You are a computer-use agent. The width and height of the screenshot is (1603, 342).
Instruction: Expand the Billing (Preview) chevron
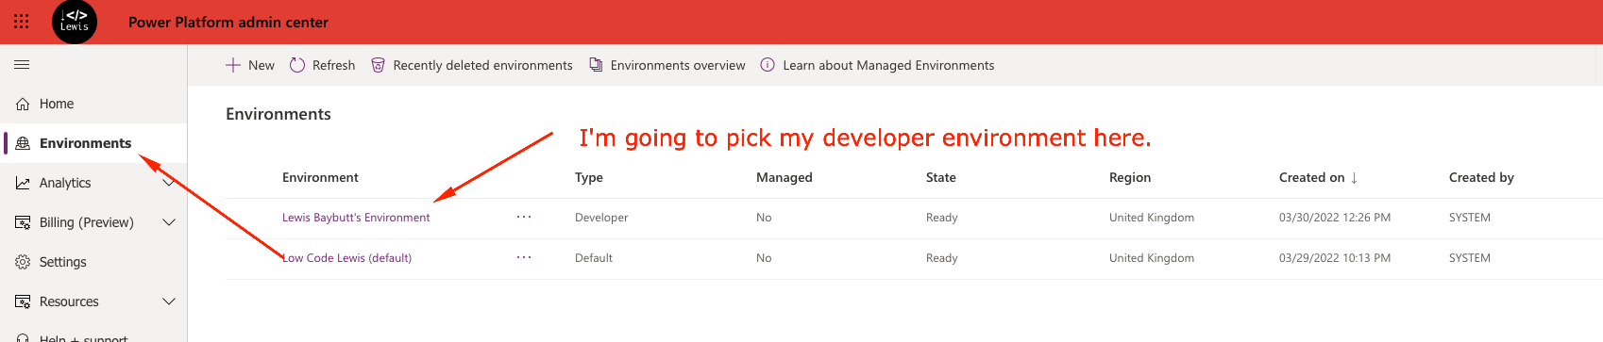169,222
